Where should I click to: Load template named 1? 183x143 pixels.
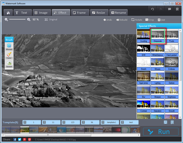pyautogui.click(x=32, y=122)
